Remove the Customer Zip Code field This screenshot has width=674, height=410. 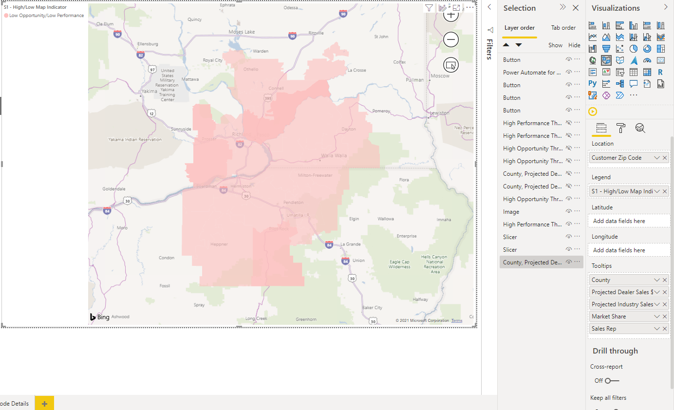click(665, 158)
